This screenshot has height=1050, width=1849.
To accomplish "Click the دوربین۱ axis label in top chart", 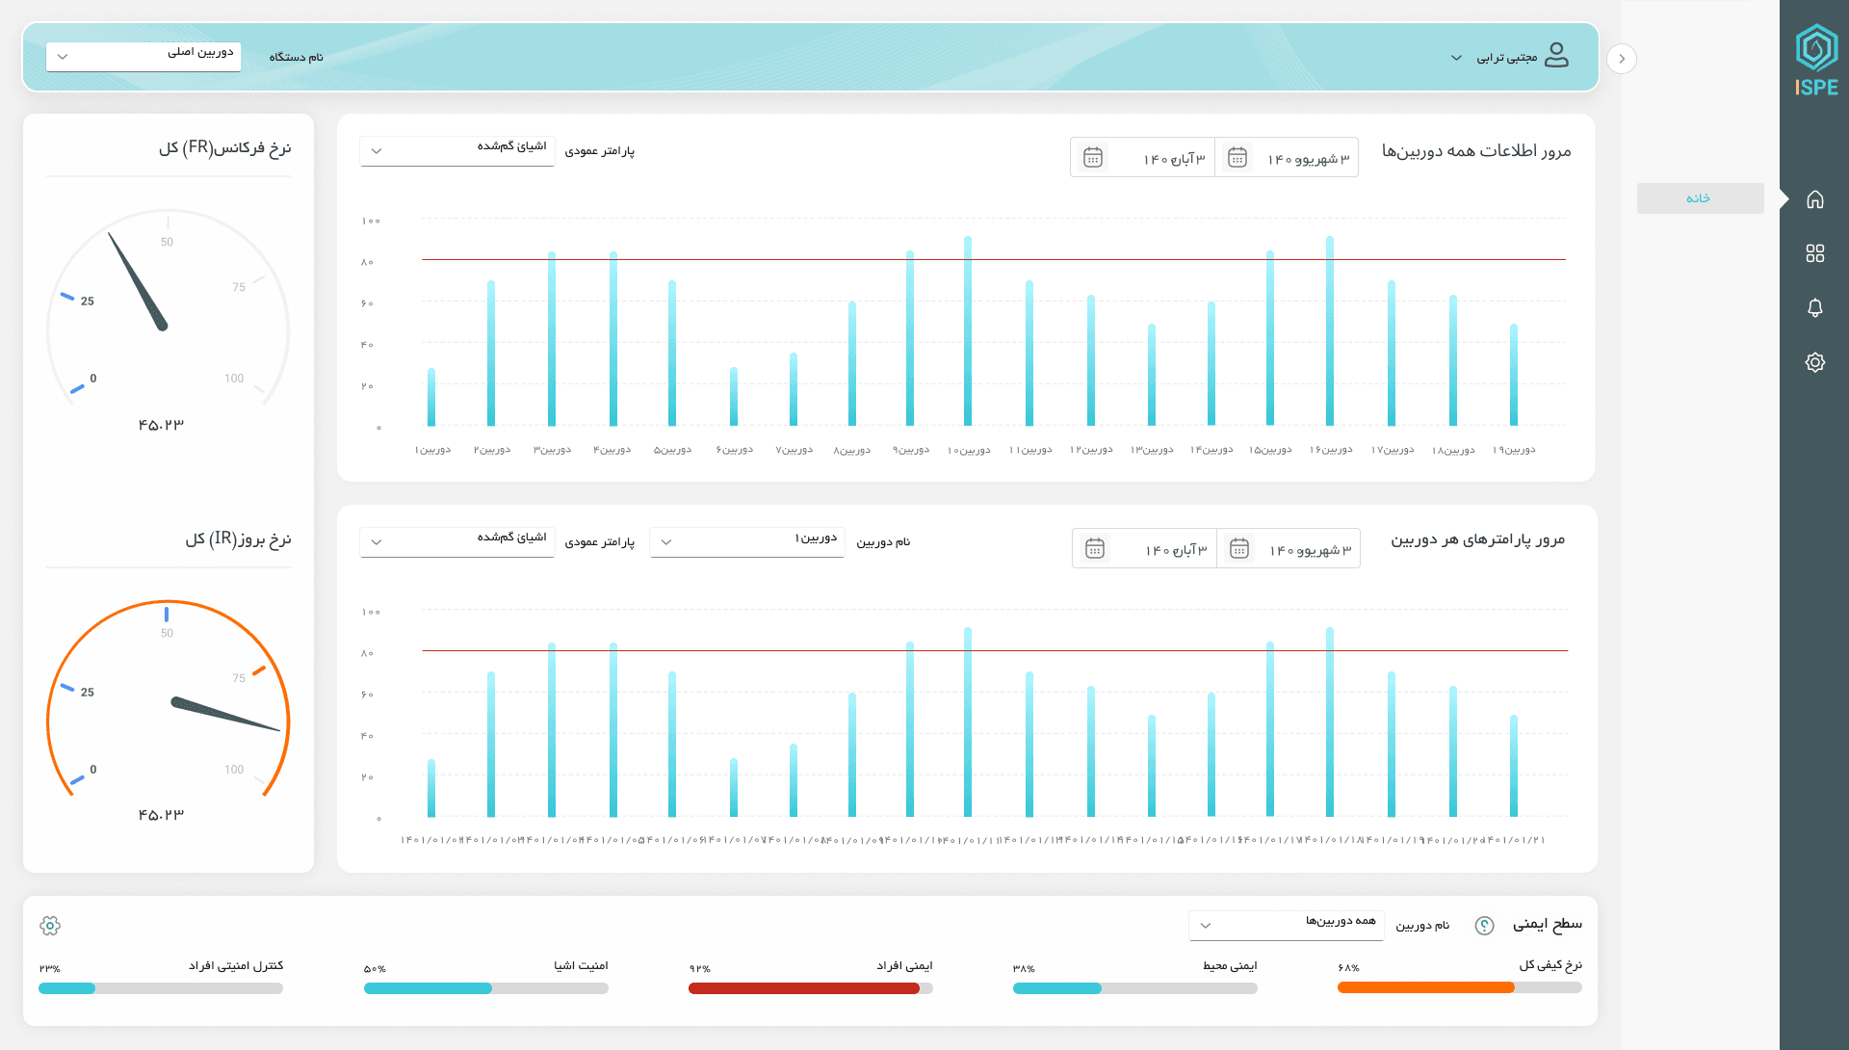I will coord(433,450).
